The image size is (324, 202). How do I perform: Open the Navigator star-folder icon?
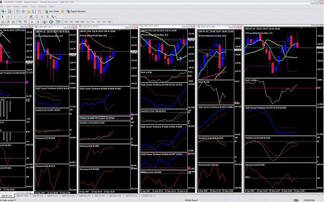29,11
